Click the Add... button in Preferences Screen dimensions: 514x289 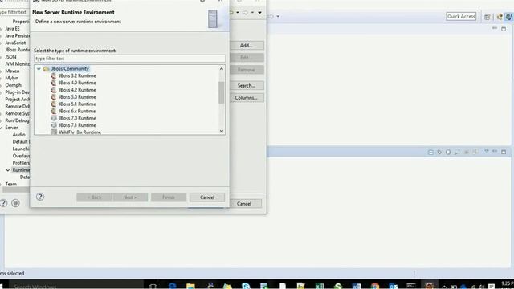tap(247, 45)
